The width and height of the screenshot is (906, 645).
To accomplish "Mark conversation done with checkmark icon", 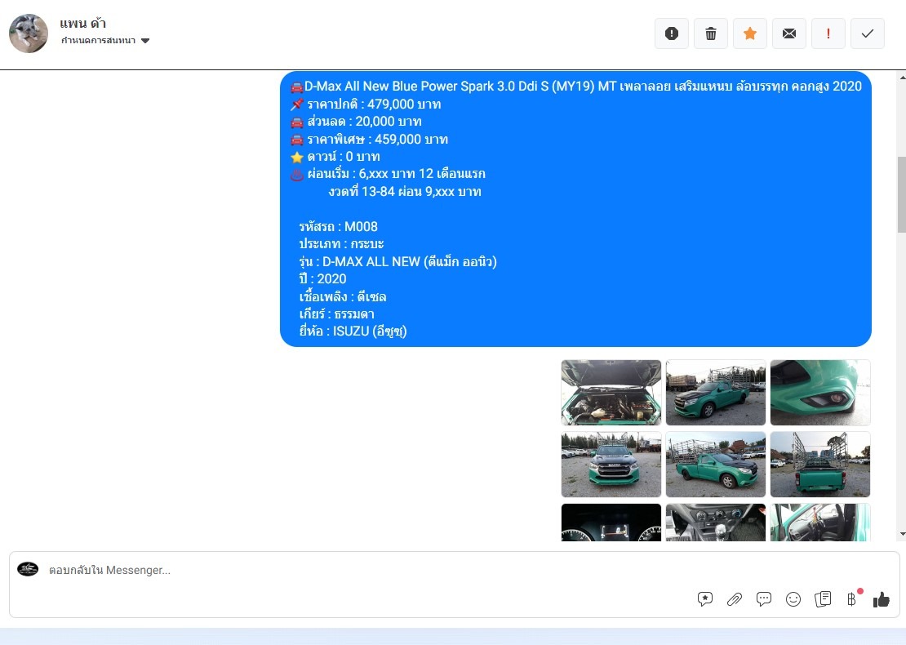I will point(868,33).
